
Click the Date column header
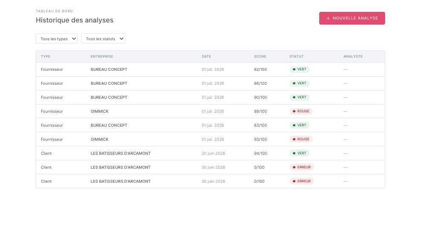[206, 56]
